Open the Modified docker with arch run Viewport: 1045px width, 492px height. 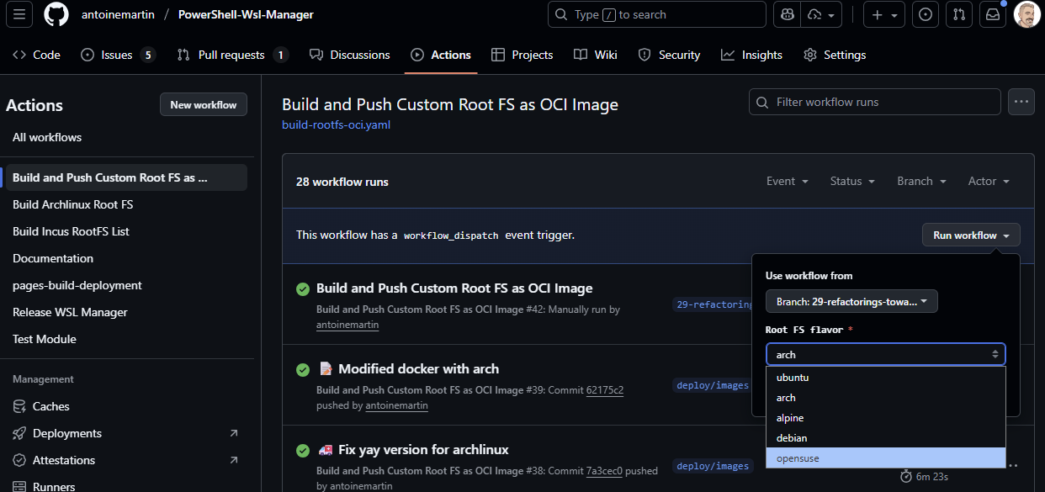click(418, 369)
